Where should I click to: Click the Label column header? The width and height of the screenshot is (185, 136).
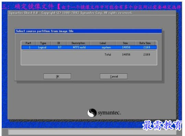pyautogui.click(x=103, y=43)
